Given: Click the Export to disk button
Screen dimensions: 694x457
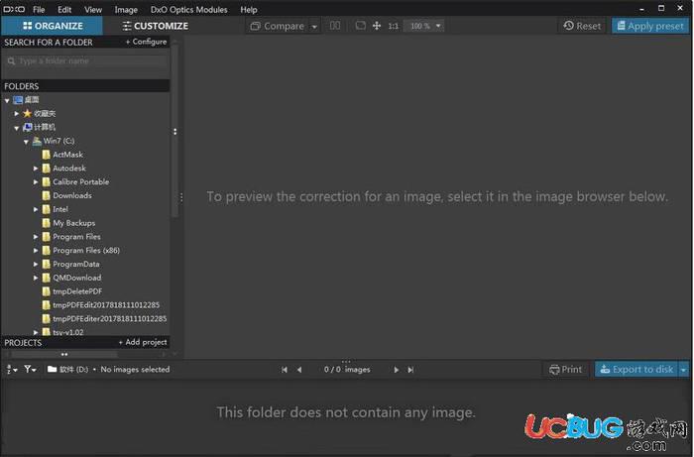Looking at the screenshot, I should coord(636,370).
